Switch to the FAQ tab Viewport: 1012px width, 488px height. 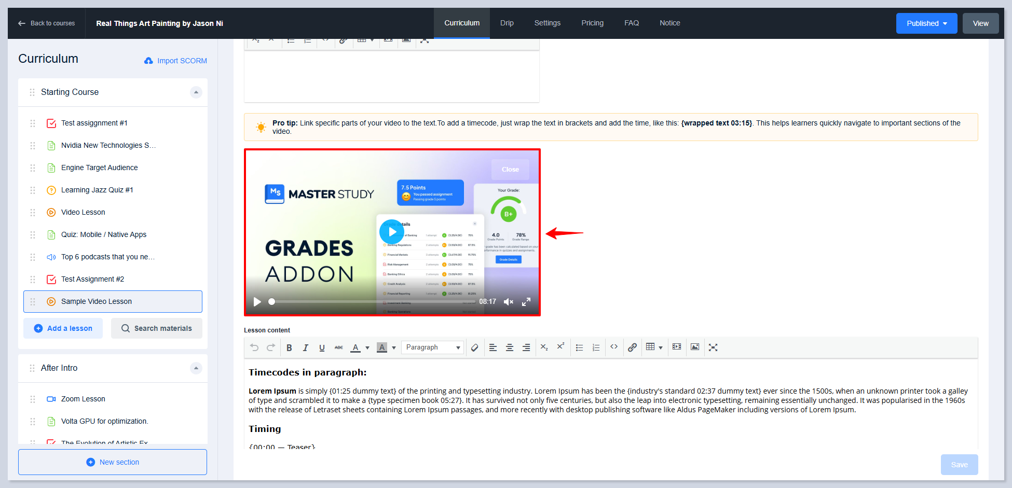coord(632,23)
